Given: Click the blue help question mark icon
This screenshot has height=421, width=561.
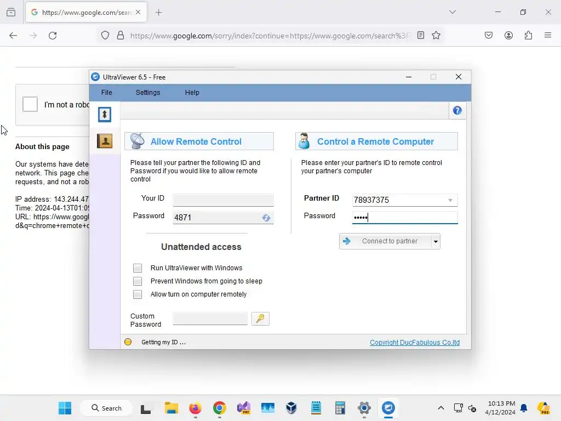Looking at the screenshot, I should (x=457, y=111).
